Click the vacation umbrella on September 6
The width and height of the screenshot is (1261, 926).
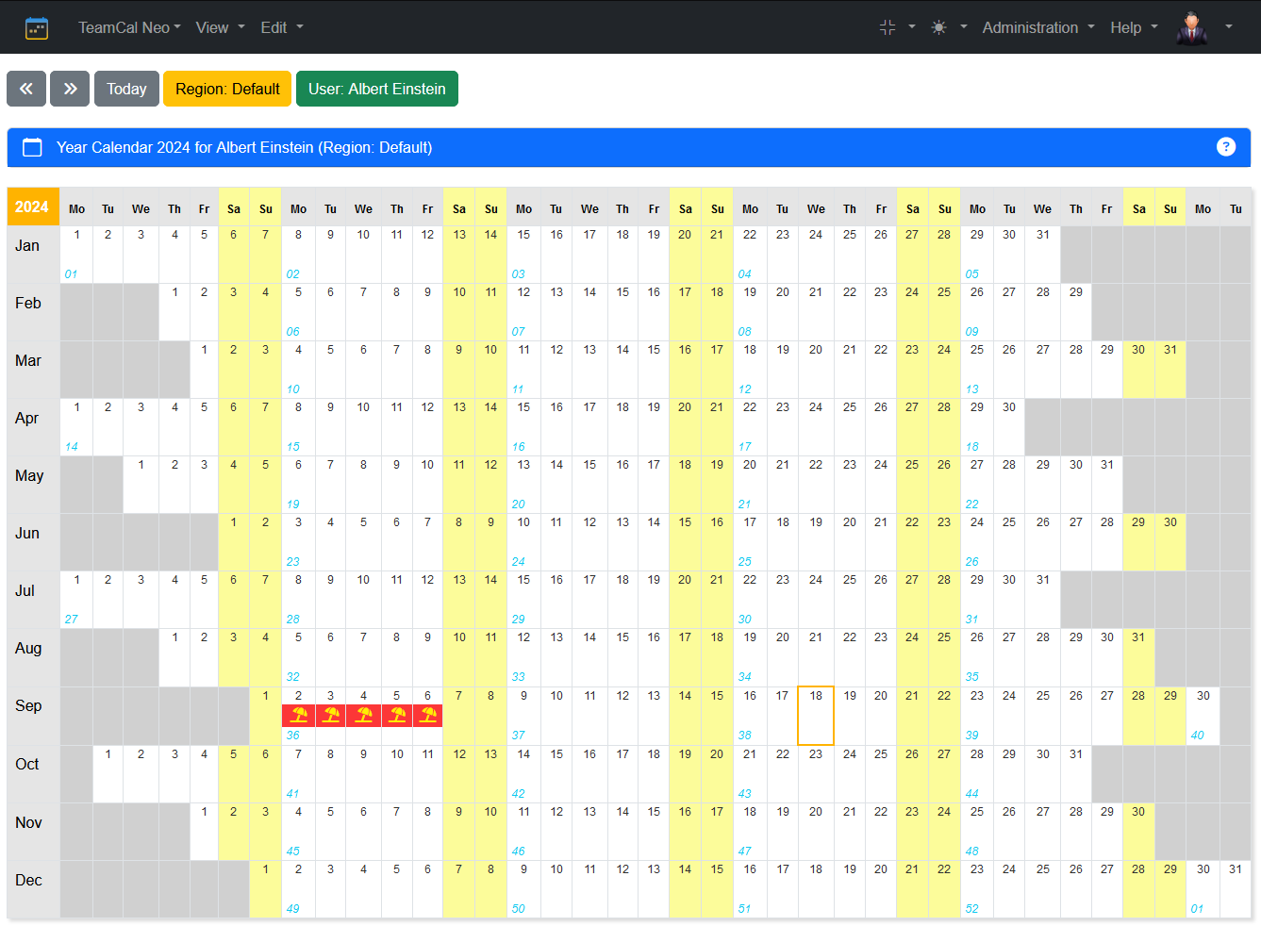pyautogui.click(x=427, y=716)
